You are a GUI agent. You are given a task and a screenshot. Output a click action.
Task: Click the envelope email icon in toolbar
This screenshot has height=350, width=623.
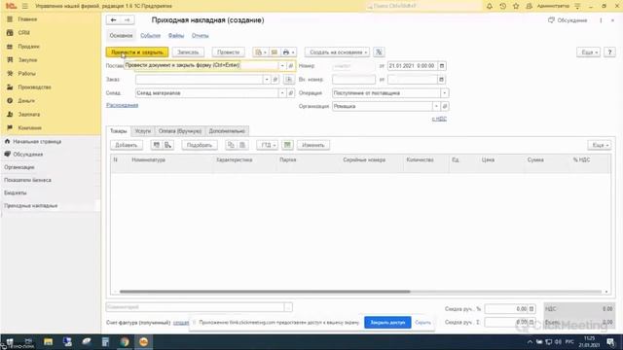tap(275, 52)
